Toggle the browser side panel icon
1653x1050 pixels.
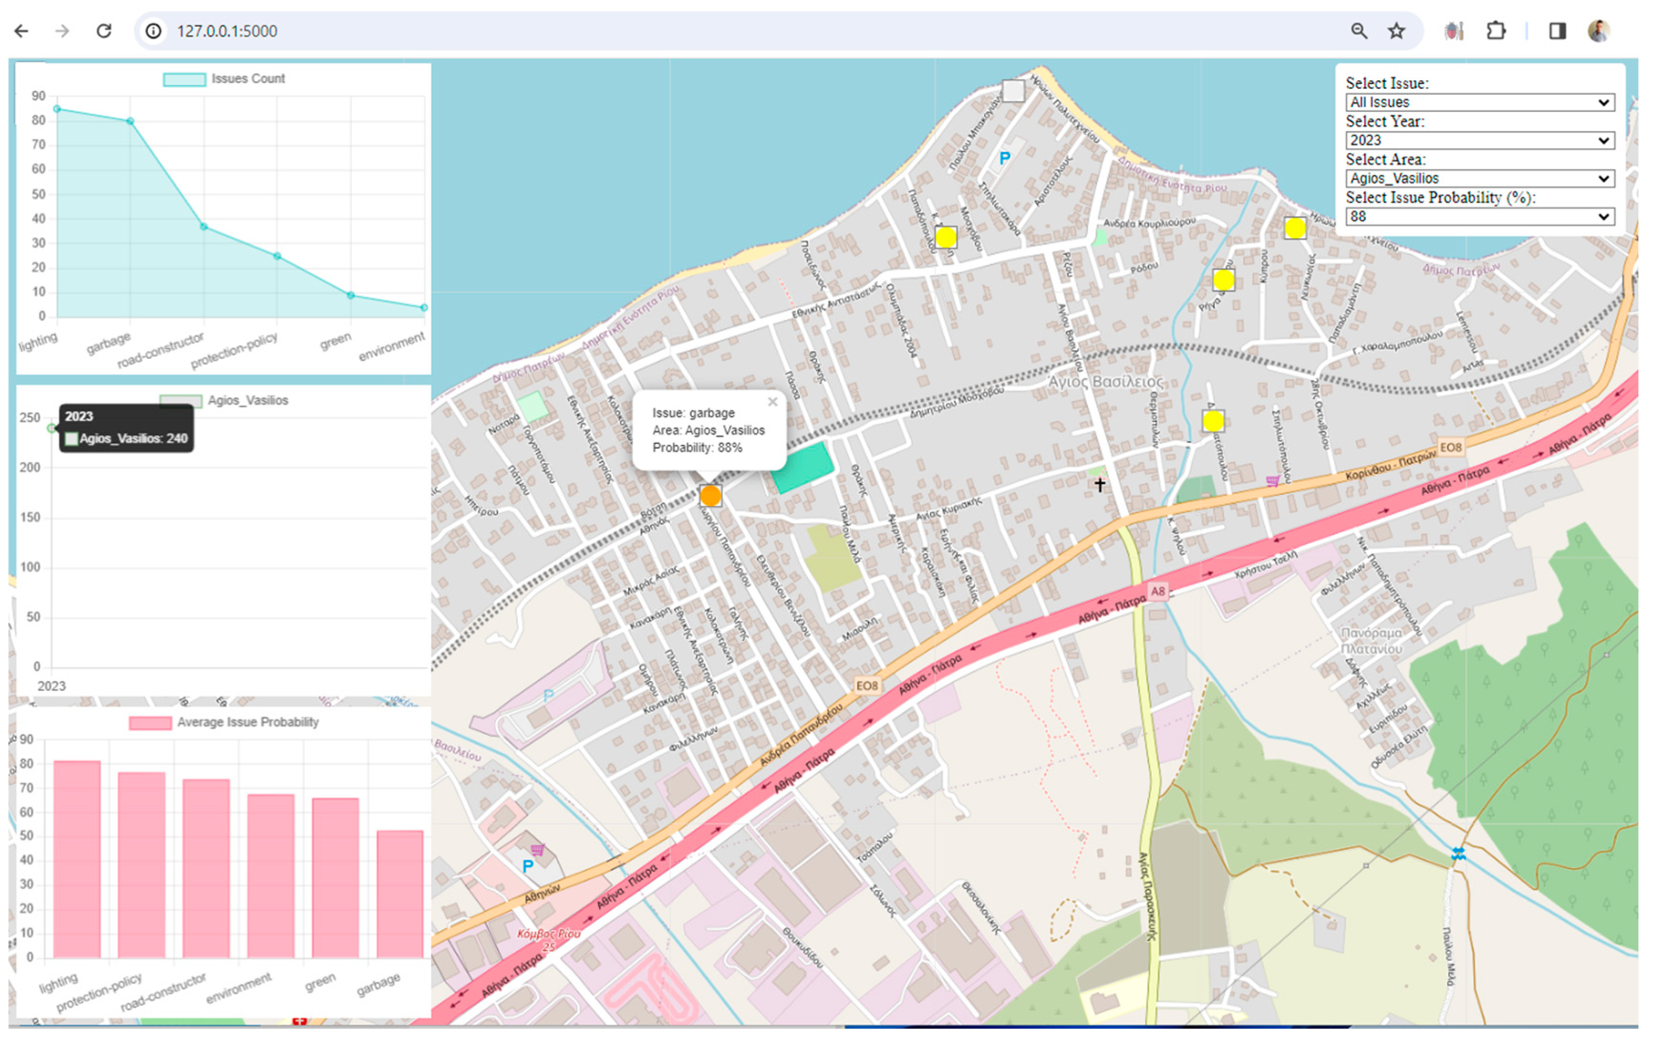pyautogui.click(x=1557, y=31)
